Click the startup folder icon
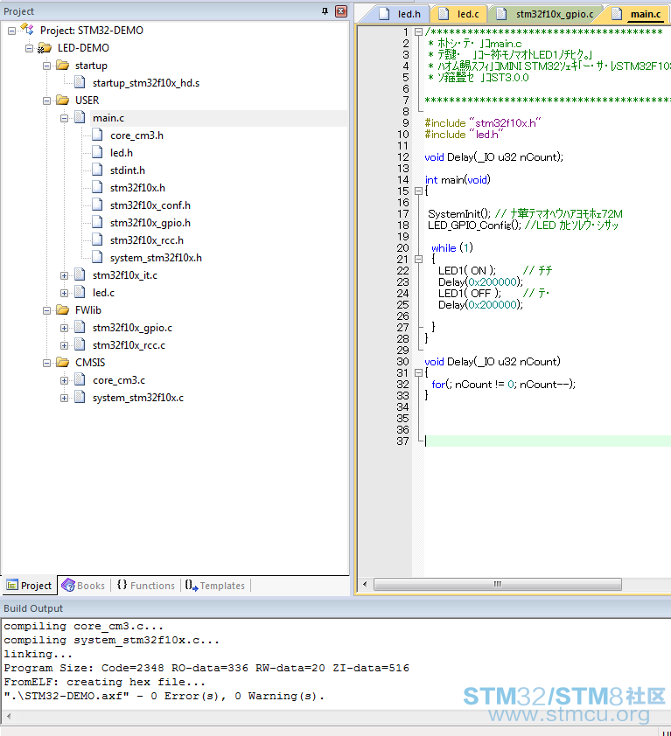The image size is (671, 736). [62, 66]
